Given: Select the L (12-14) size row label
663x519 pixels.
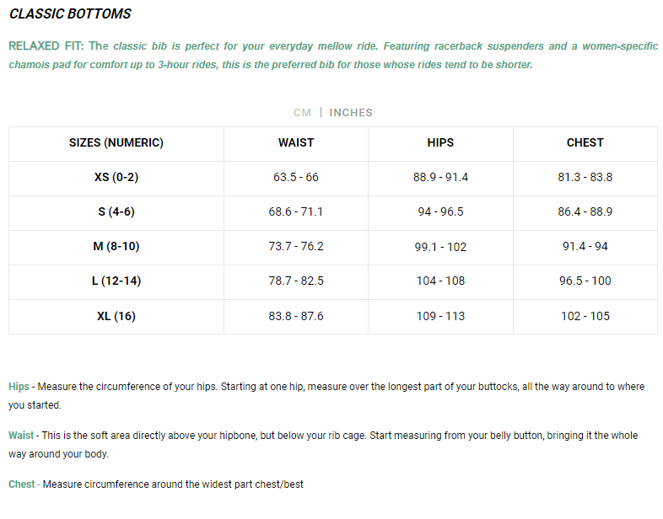Looking at the screenshot, I should pos(116,281).
